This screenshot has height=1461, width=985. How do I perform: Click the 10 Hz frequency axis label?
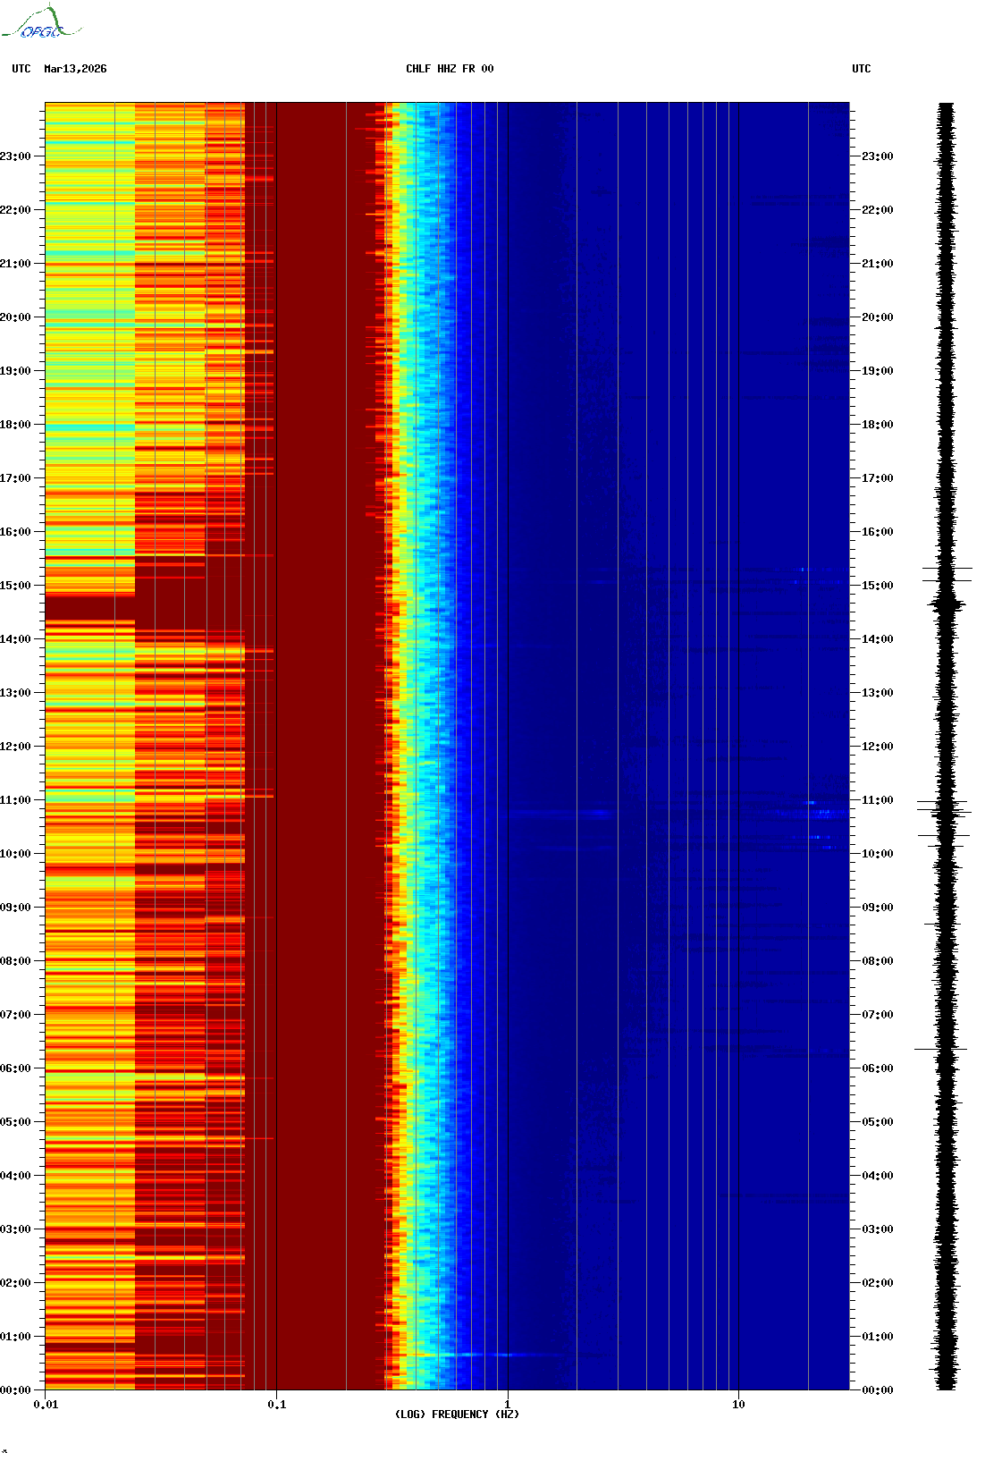pos(738,1405)
